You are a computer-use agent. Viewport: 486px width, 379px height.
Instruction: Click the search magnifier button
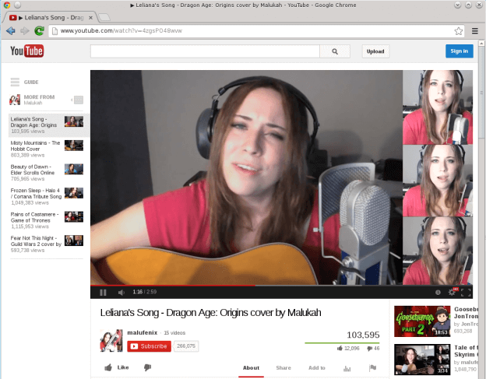335,51
